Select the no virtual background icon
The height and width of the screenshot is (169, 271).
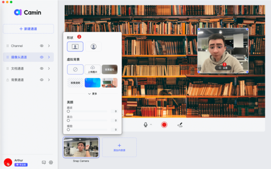coord(75,69)
